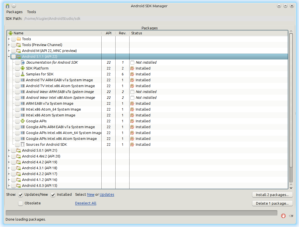Click the flask icon beside Samples for SDK

[x=23, y=74]
